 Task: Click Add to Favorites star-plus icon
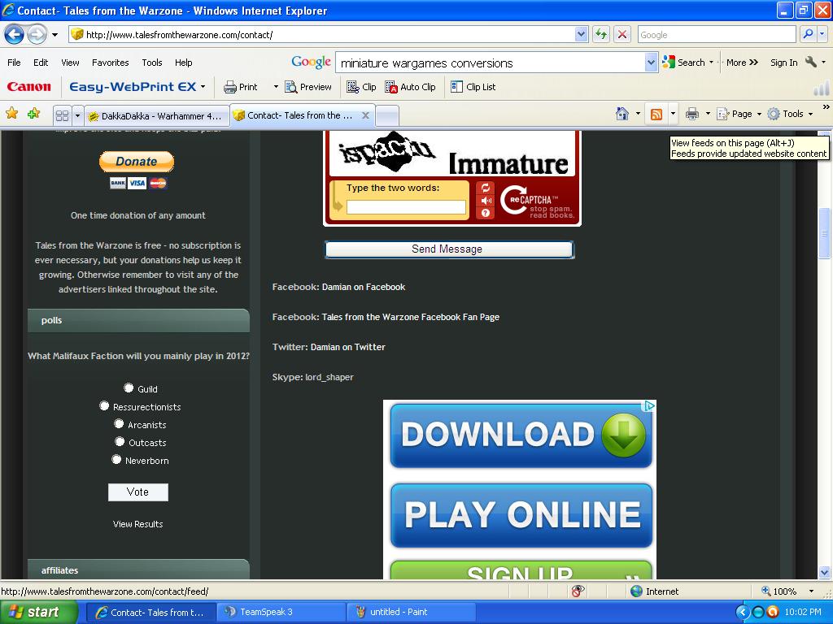pyautogui.click(x=34, y=114)
